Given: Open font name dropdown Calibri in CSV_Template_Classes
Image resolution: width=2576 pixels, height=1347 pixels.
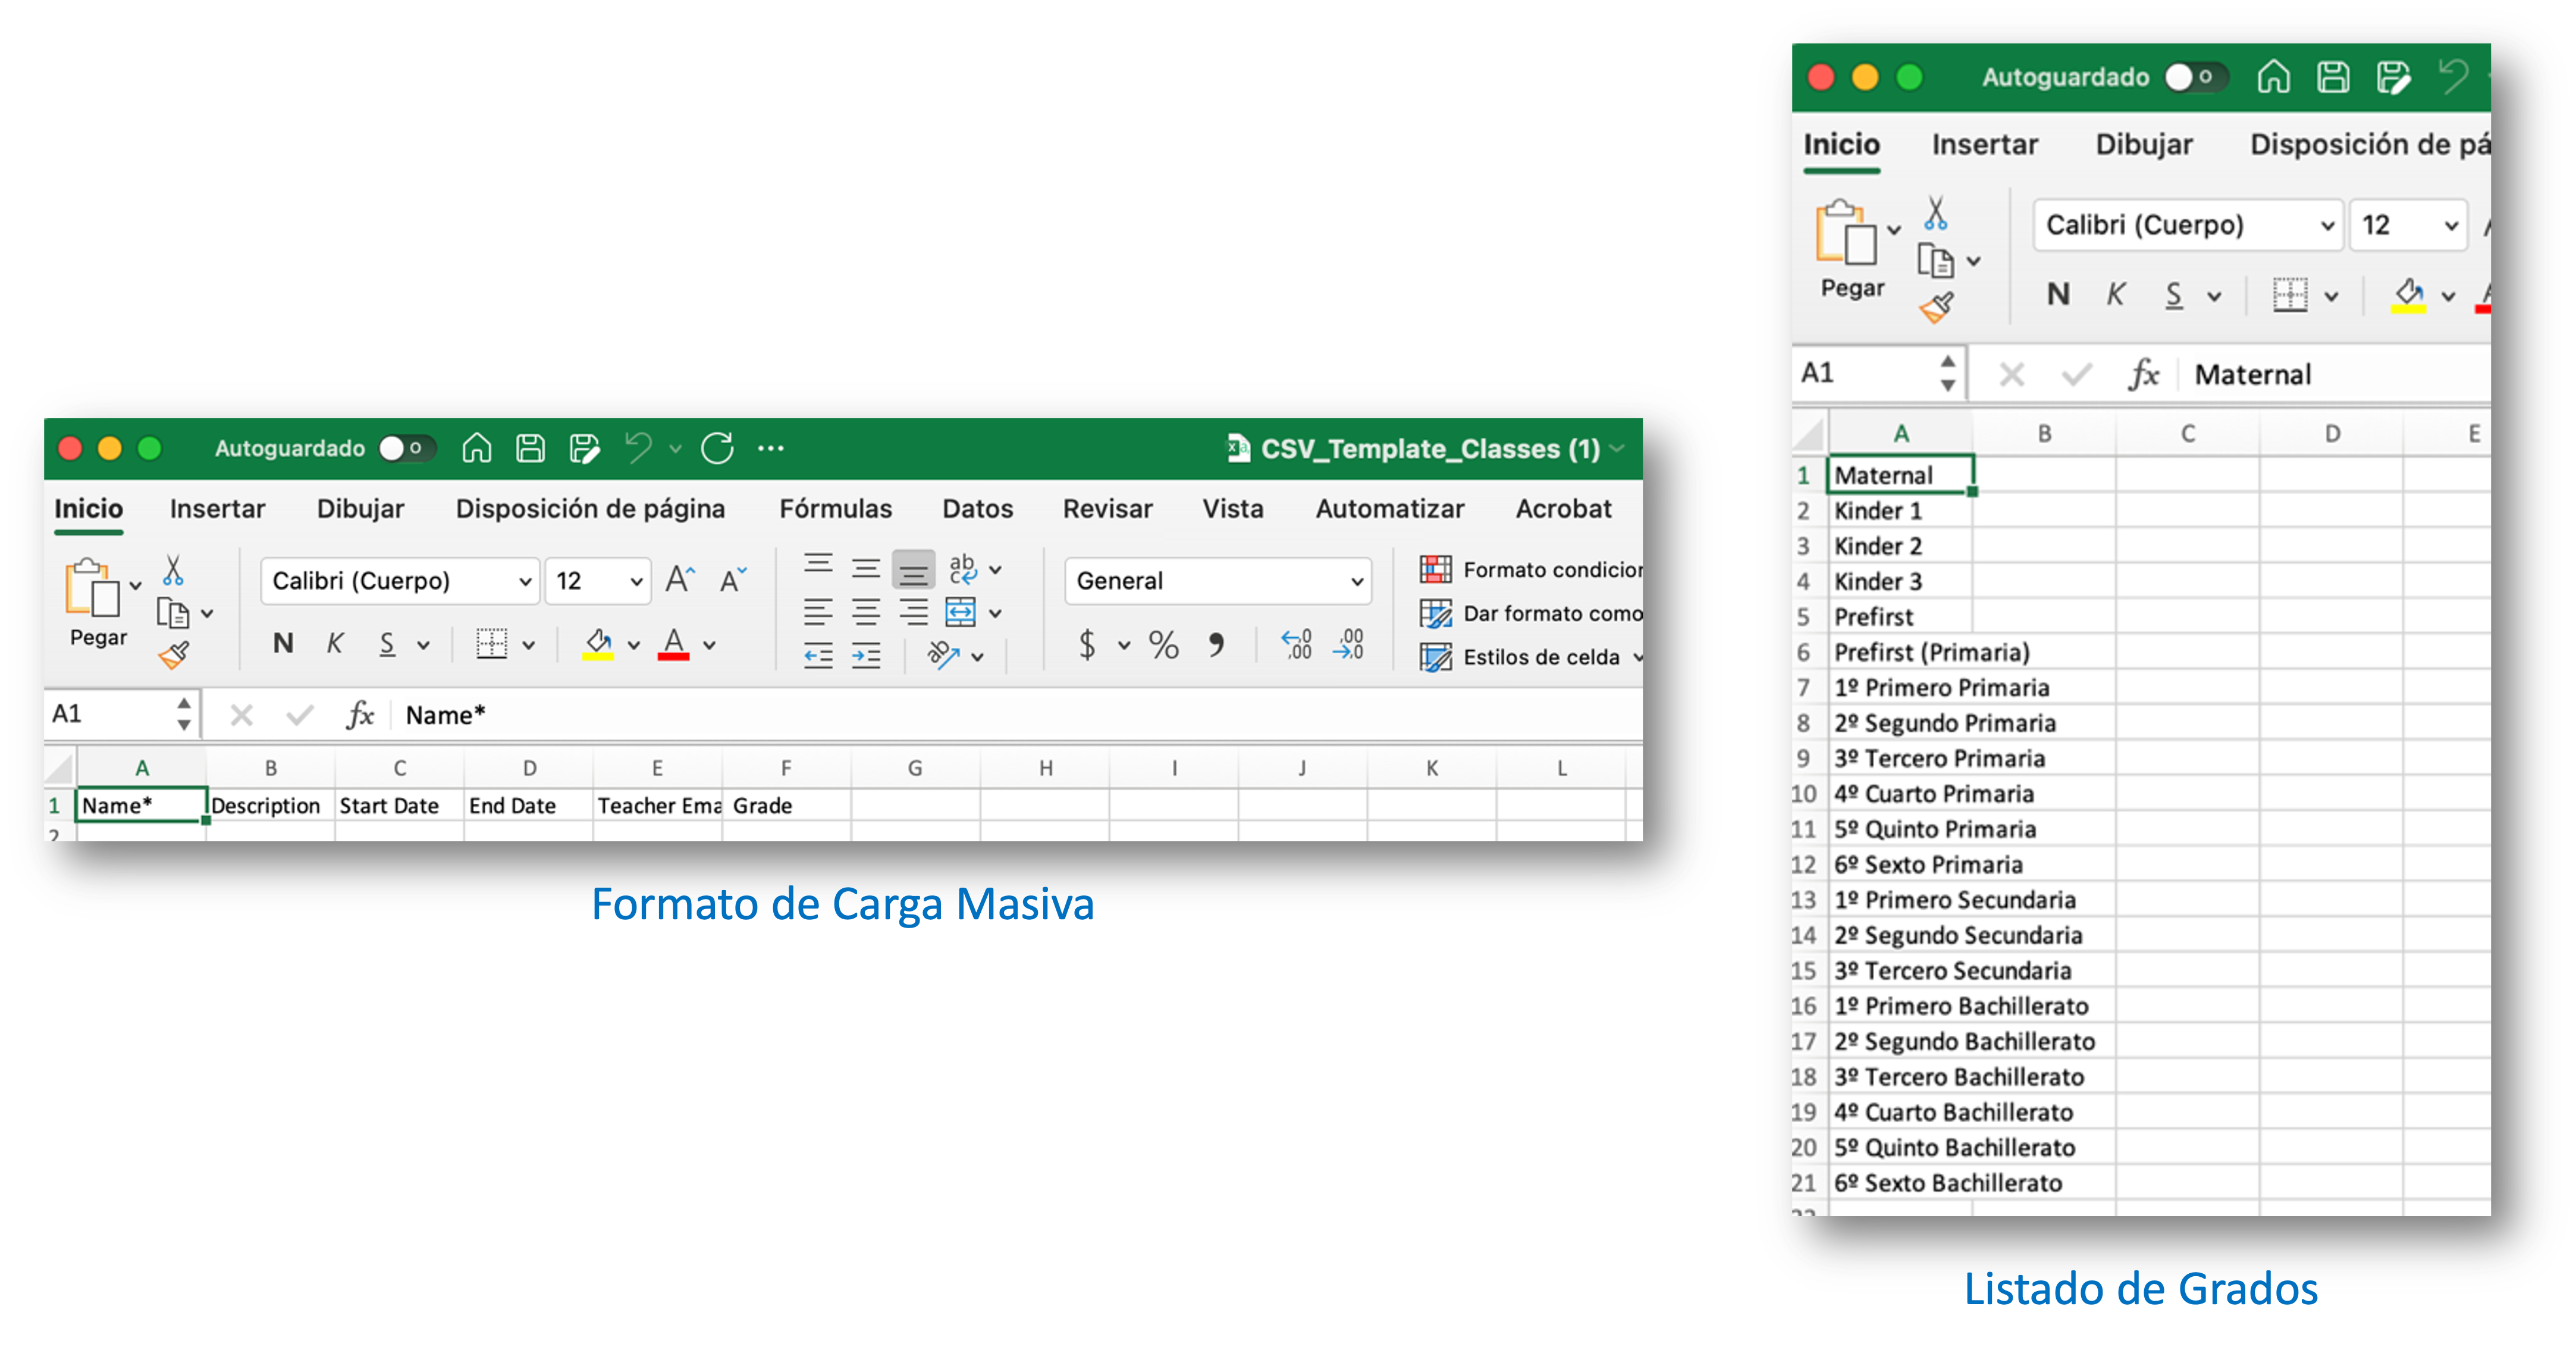Looking at the screenshot, I should pyautogui.click(x=524, y=582).
